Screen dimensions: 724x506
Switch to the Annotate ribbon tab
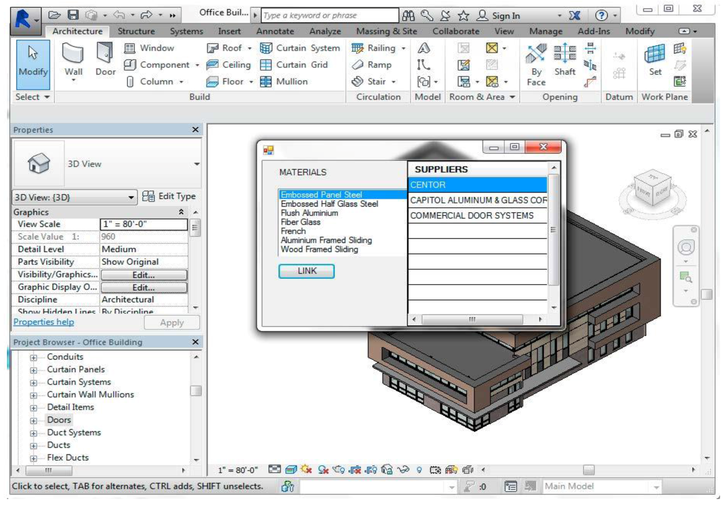[x=275, y=32]
